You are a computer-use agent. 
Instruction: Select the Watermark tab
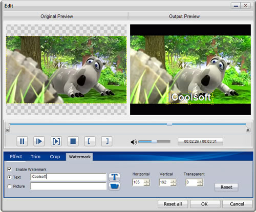[x=79, y=157]
